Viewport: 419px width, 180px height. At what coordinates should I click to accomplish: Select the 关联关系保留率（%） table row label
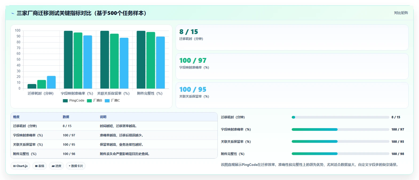click(28, 145)
